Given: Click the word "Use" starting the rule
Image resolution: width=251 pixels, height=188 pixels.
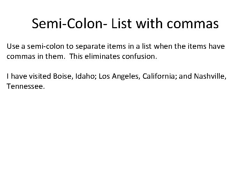Looking at the screenshot, I should click(x=13, y=47).
